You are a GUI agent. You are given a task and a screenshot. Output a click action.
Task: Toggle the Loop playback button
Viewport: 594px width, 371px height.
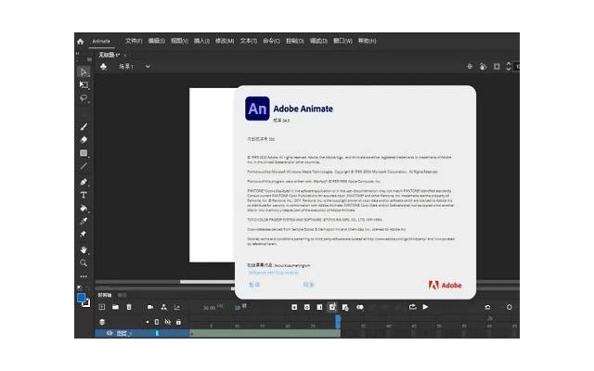(x=412, y=307)
